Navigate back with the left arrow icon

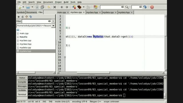[x=62, y=7]
